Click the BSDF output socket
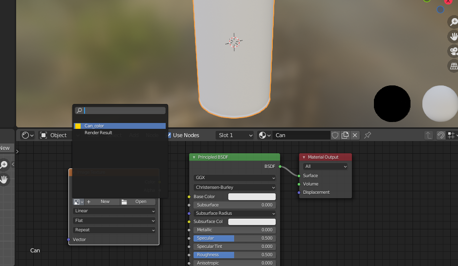This screenshot has height=266, width=458. click(x=280, y=166)
